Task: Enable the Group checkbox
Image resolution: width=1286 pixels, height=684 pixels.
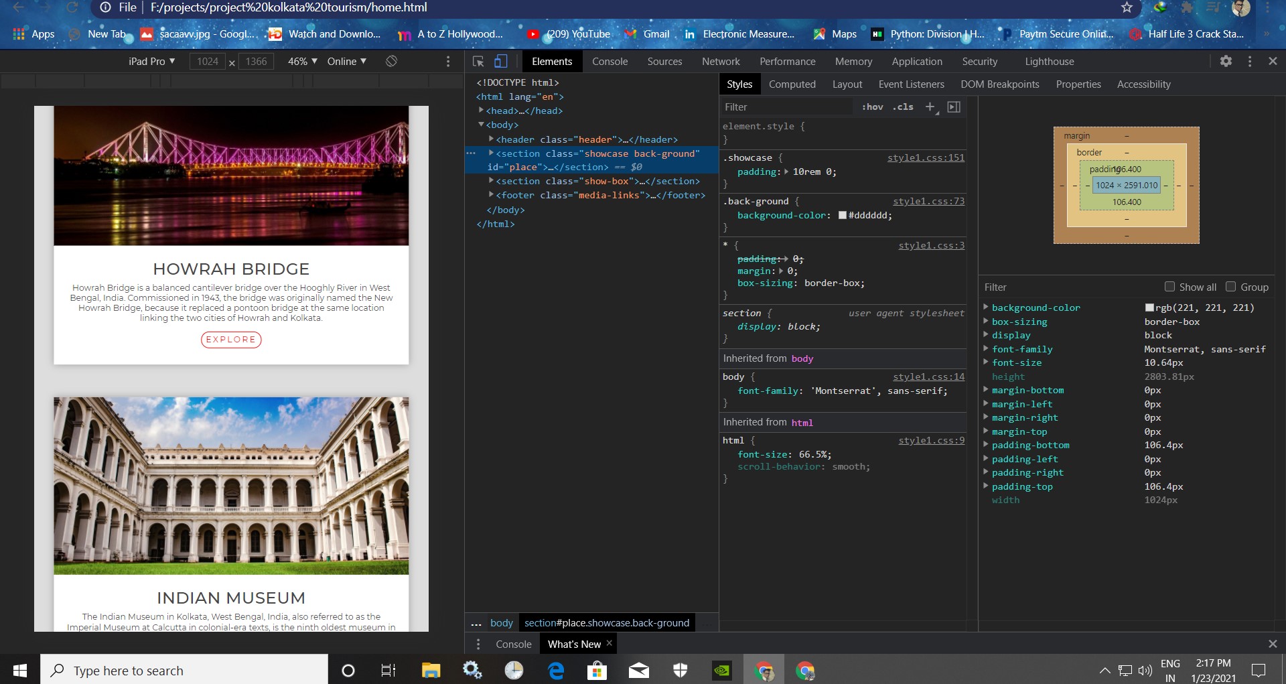Action: point(1231,287)
